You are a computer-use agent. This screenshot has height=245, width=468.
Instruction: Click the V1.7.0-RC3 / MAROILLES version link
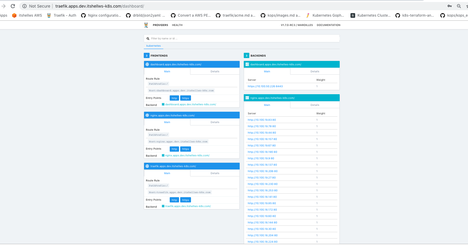(297, 25)
